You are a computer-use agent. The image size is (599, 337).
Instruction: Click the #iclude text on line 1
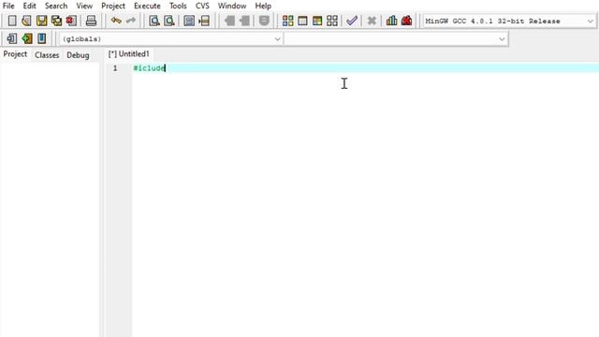coord(149,68)
